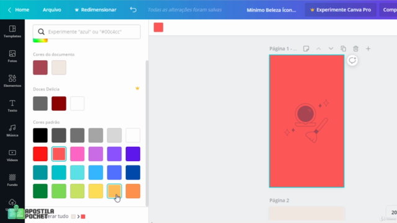Image resolution: width=397 pixels, height=223 pixels.
Task: Open the Fundo sidebar panel
Action: click(x=12, y=180)
